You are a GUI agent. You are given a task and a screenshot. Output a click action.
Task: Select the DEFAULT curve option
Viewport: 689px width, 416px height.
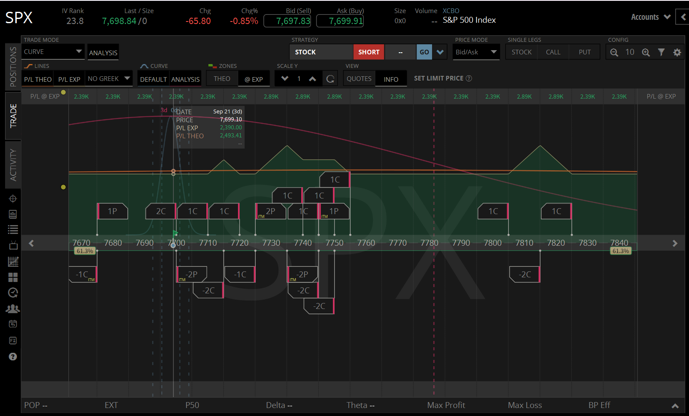click(153, 79)
